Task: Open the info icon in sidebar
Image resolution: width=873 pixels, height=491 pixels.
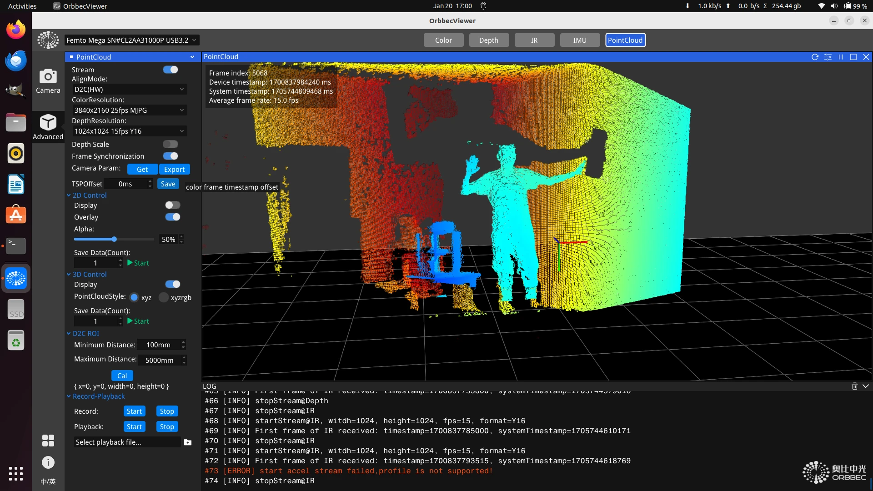Action: 48,462
